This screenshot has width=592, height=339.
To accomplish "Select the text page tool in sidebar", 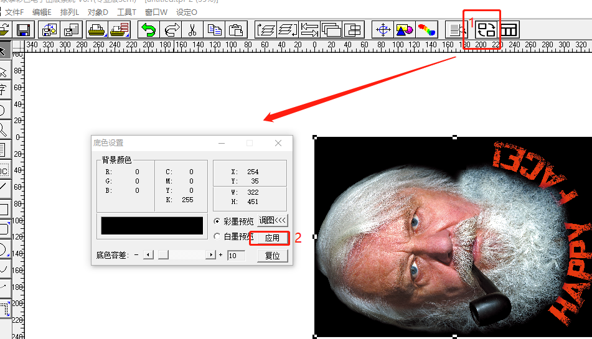I will (x=4, y=149).
